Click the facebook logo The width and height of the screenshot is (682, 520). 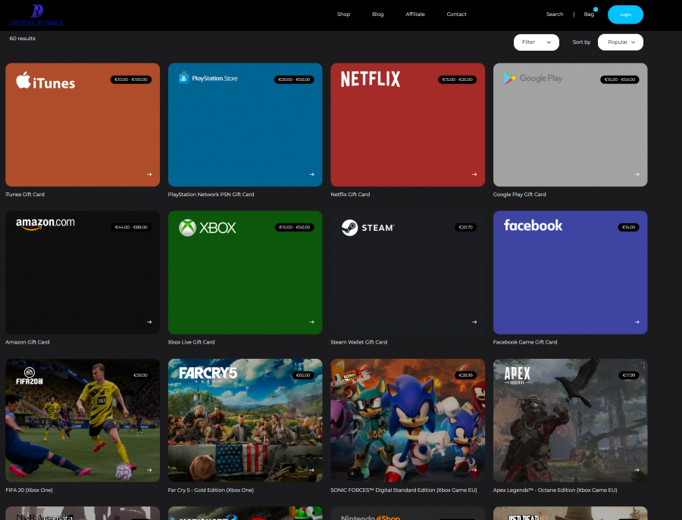(533, 225)
